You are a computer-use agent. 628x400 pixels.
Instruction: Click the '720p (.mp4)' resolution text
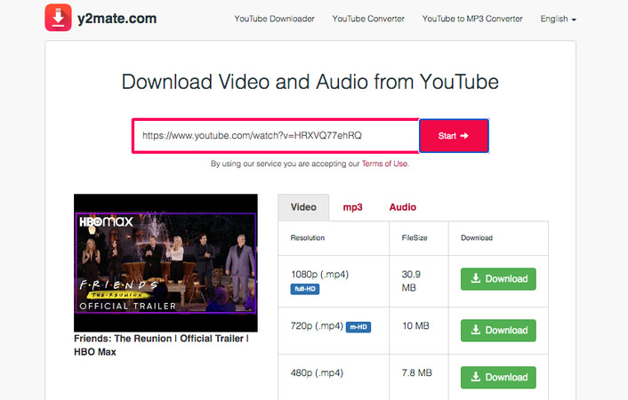[317, 326]
